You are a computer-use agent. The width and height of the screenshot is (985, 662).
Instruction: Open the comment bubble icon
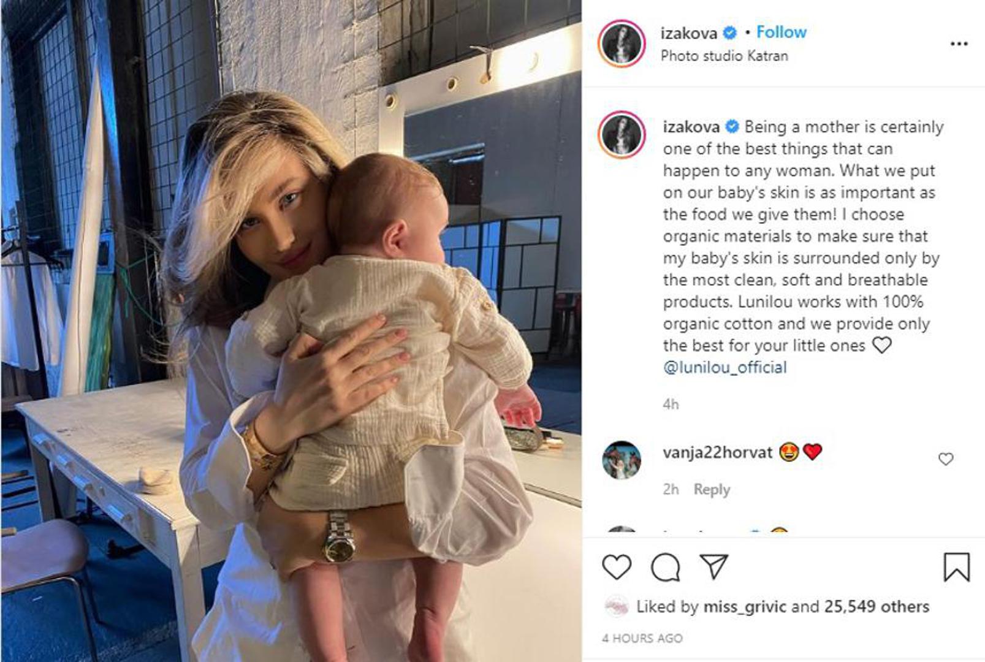(x=666, y=567)
